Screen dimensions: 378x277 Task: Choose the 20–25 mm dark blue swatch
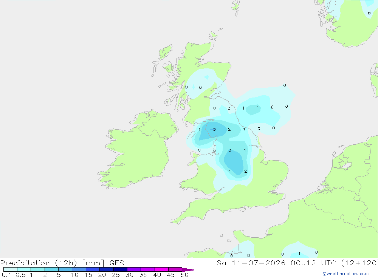pyautogui.click(x=106, y=269)
